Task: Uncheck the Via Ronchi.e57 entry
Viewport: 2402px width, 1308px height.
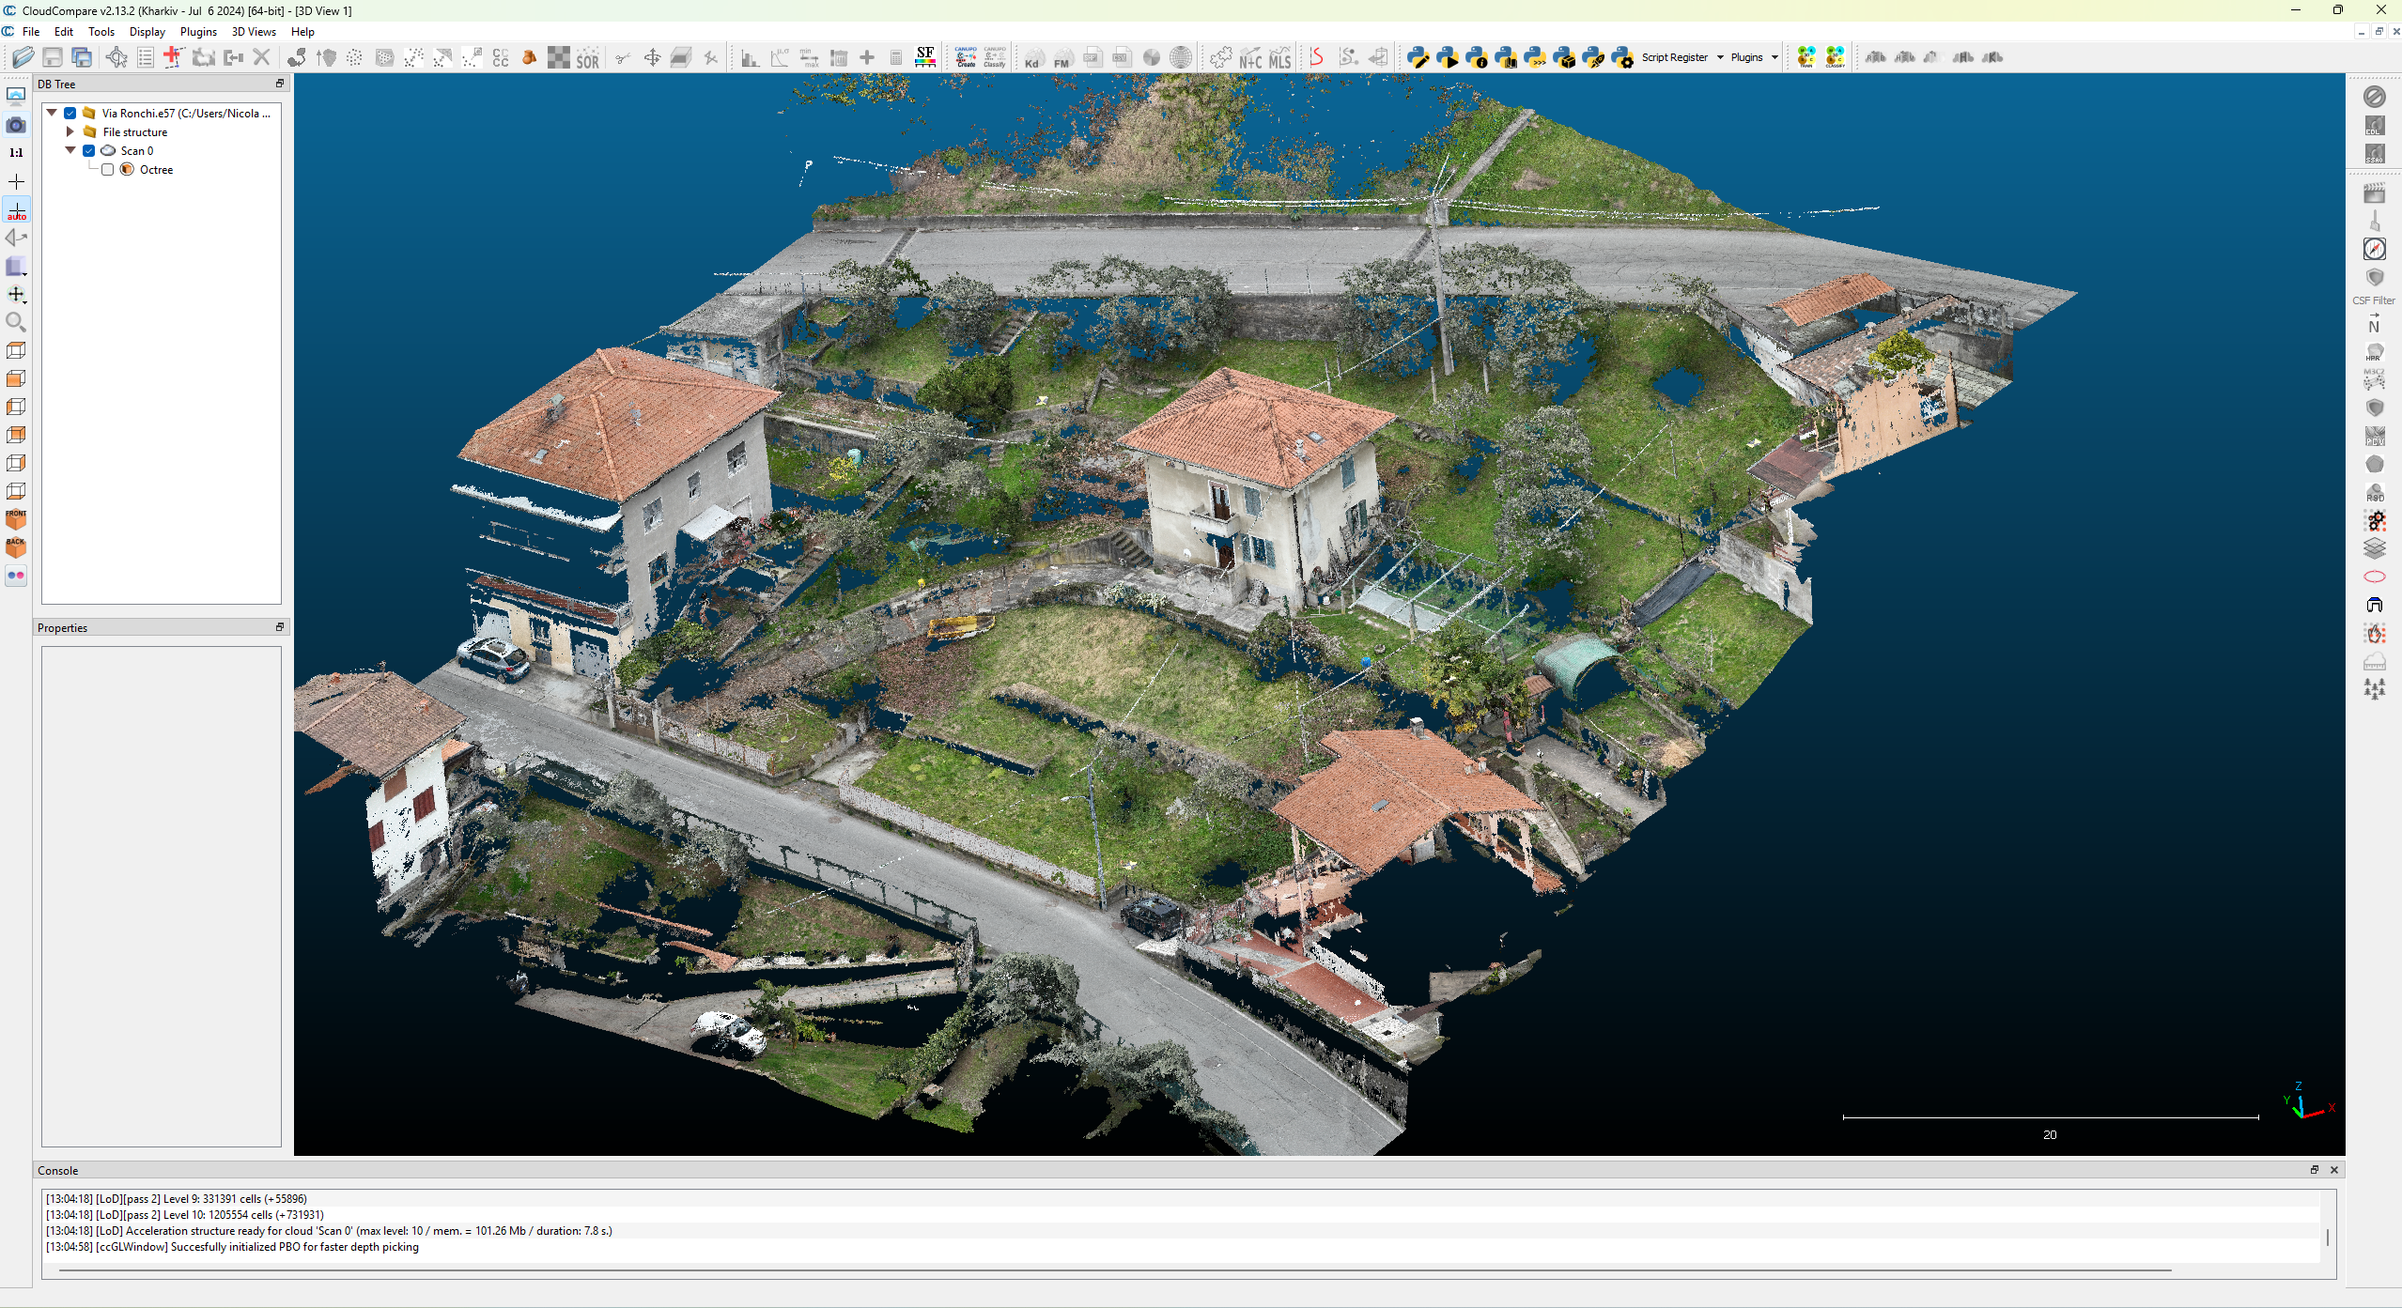Action: [70, 113]
